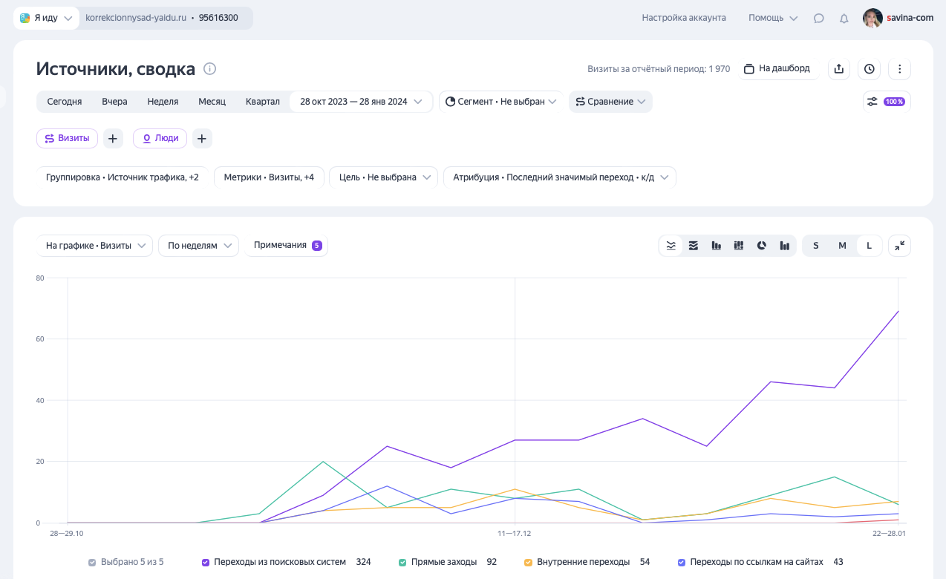This screenshot has width=946, height=579.
Task: Open the chat messages icon in header
Action: (818, 19)
